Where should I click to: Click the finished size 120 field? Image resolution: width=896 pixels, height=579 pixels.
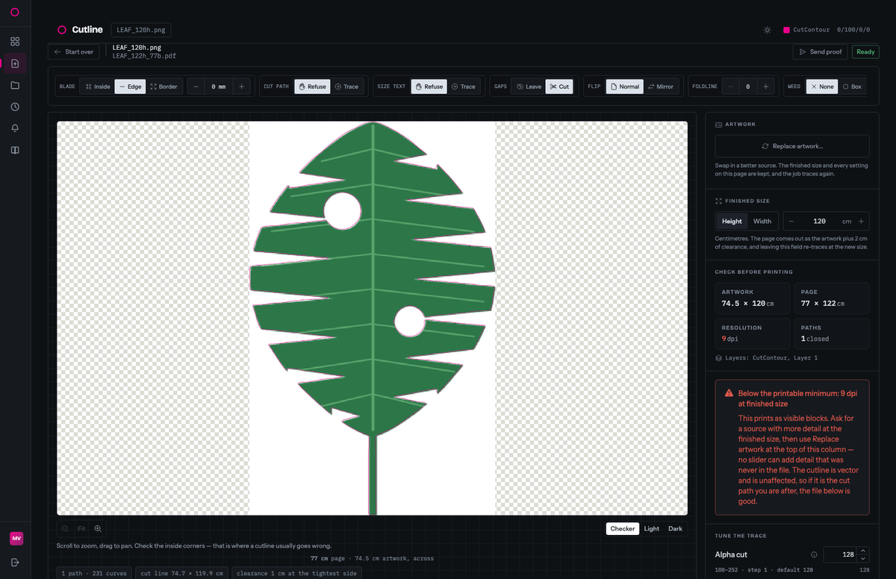click(x=819, y=221)
